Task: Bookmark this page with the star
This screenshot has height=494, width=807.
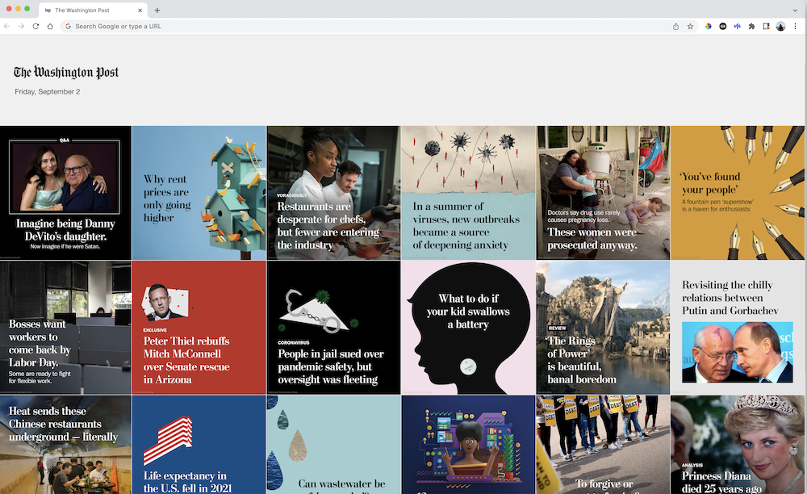Action: tap(690, 27)
